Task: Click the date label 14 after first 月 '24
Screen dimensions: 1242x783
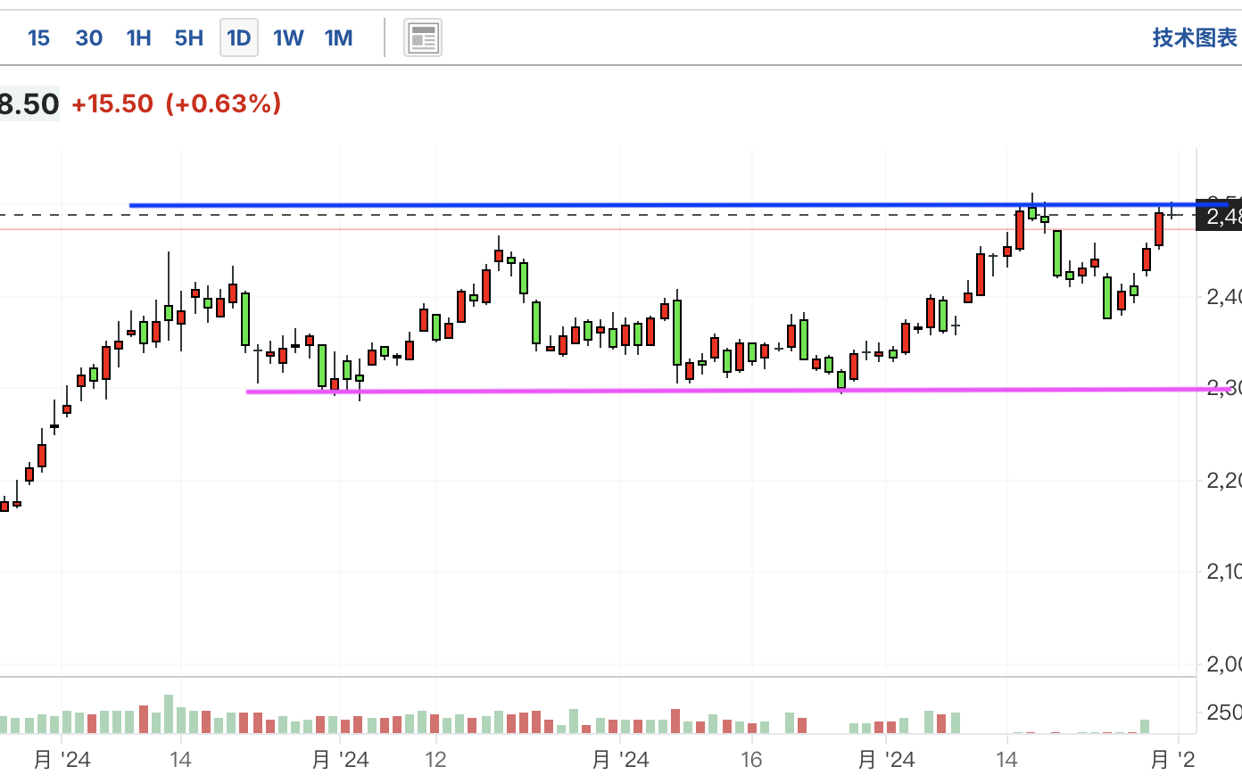Action: (x=180, y=760)
